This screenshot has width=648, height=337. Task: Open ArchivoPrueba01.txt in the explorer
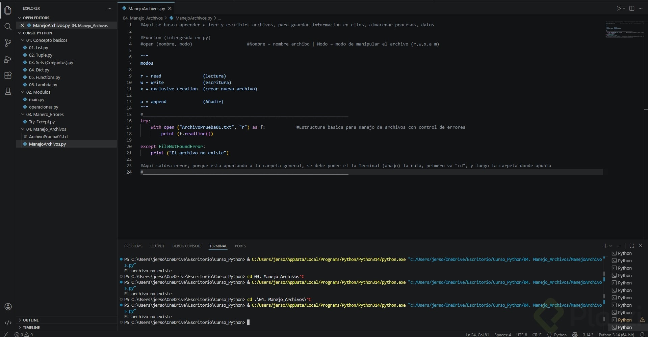click(x=48, y=136)
